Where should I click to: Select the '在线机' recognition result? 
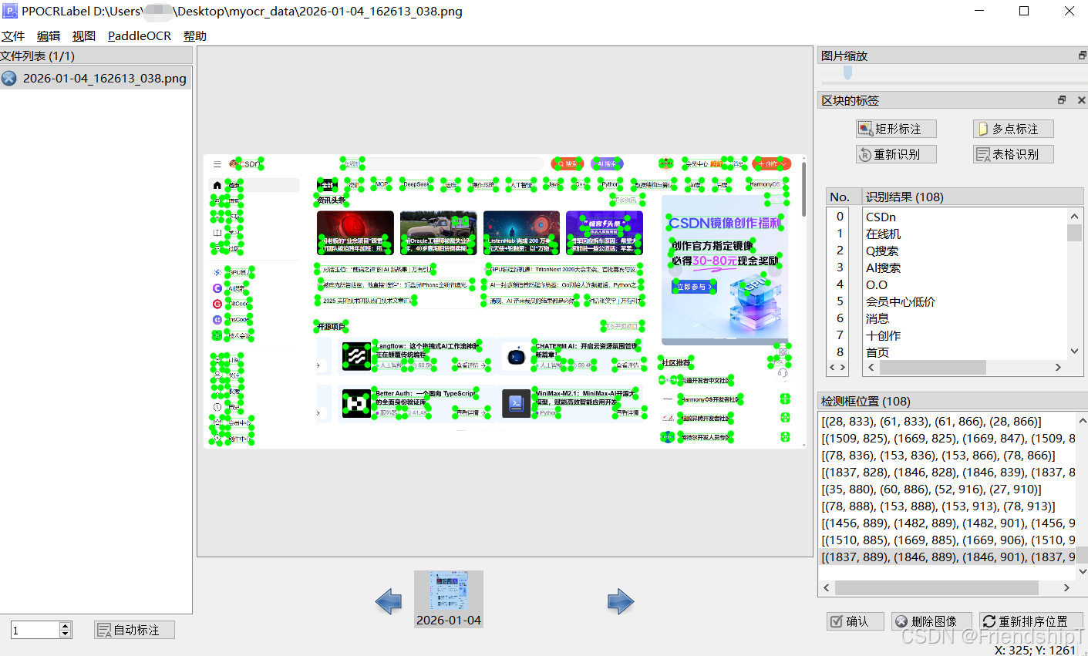[x=965, y=234]
